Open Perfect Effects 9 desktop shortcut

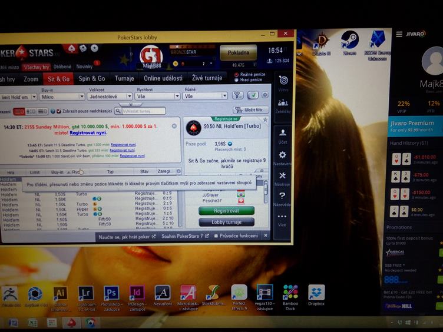pyautogui.click(x=239, y=297)
